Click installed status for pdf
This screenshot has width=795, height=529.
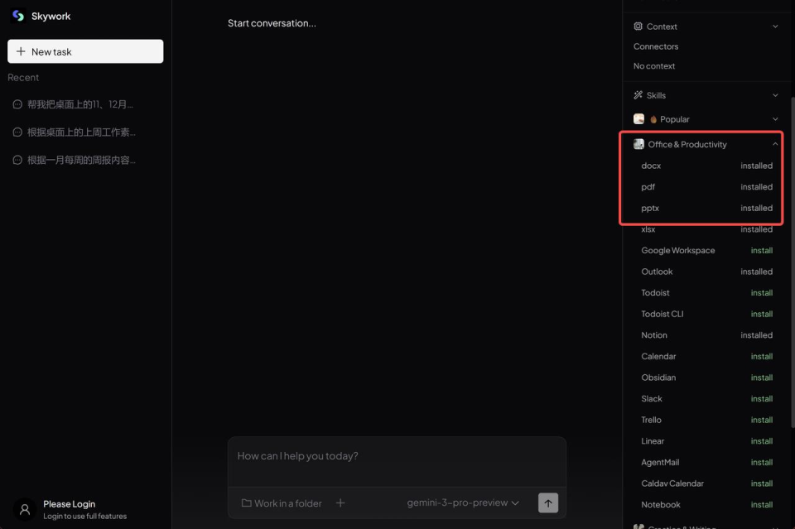[756, 187]
